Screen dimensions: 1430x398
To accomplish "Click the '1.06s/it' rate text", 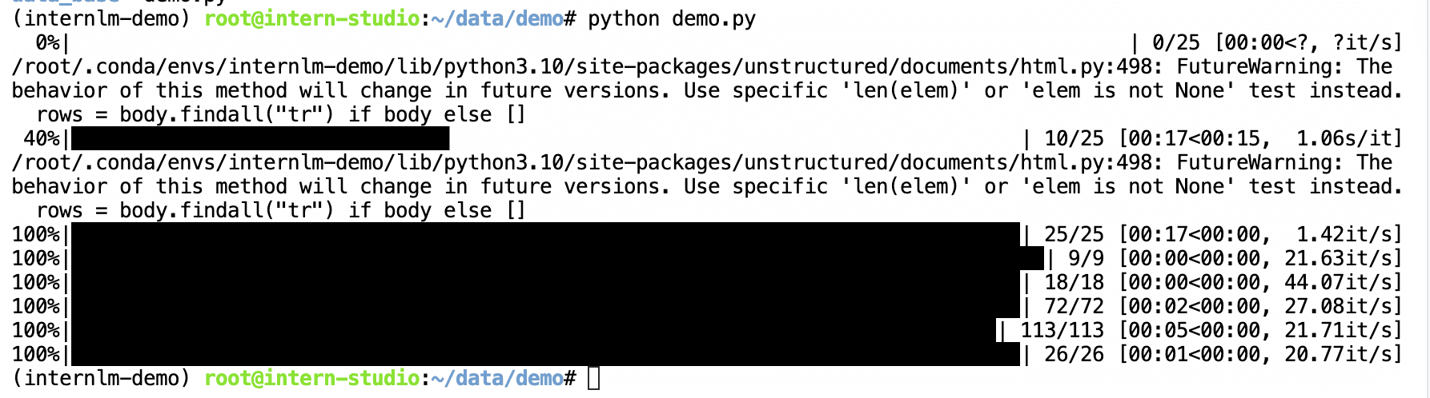I will click(1344, 138).
